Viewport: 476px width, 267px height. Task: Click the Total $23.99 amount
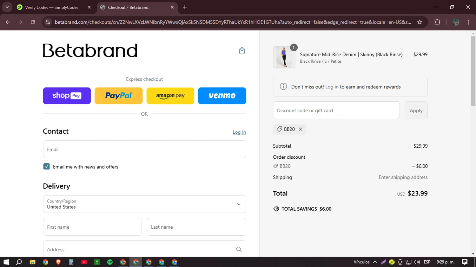418,193
